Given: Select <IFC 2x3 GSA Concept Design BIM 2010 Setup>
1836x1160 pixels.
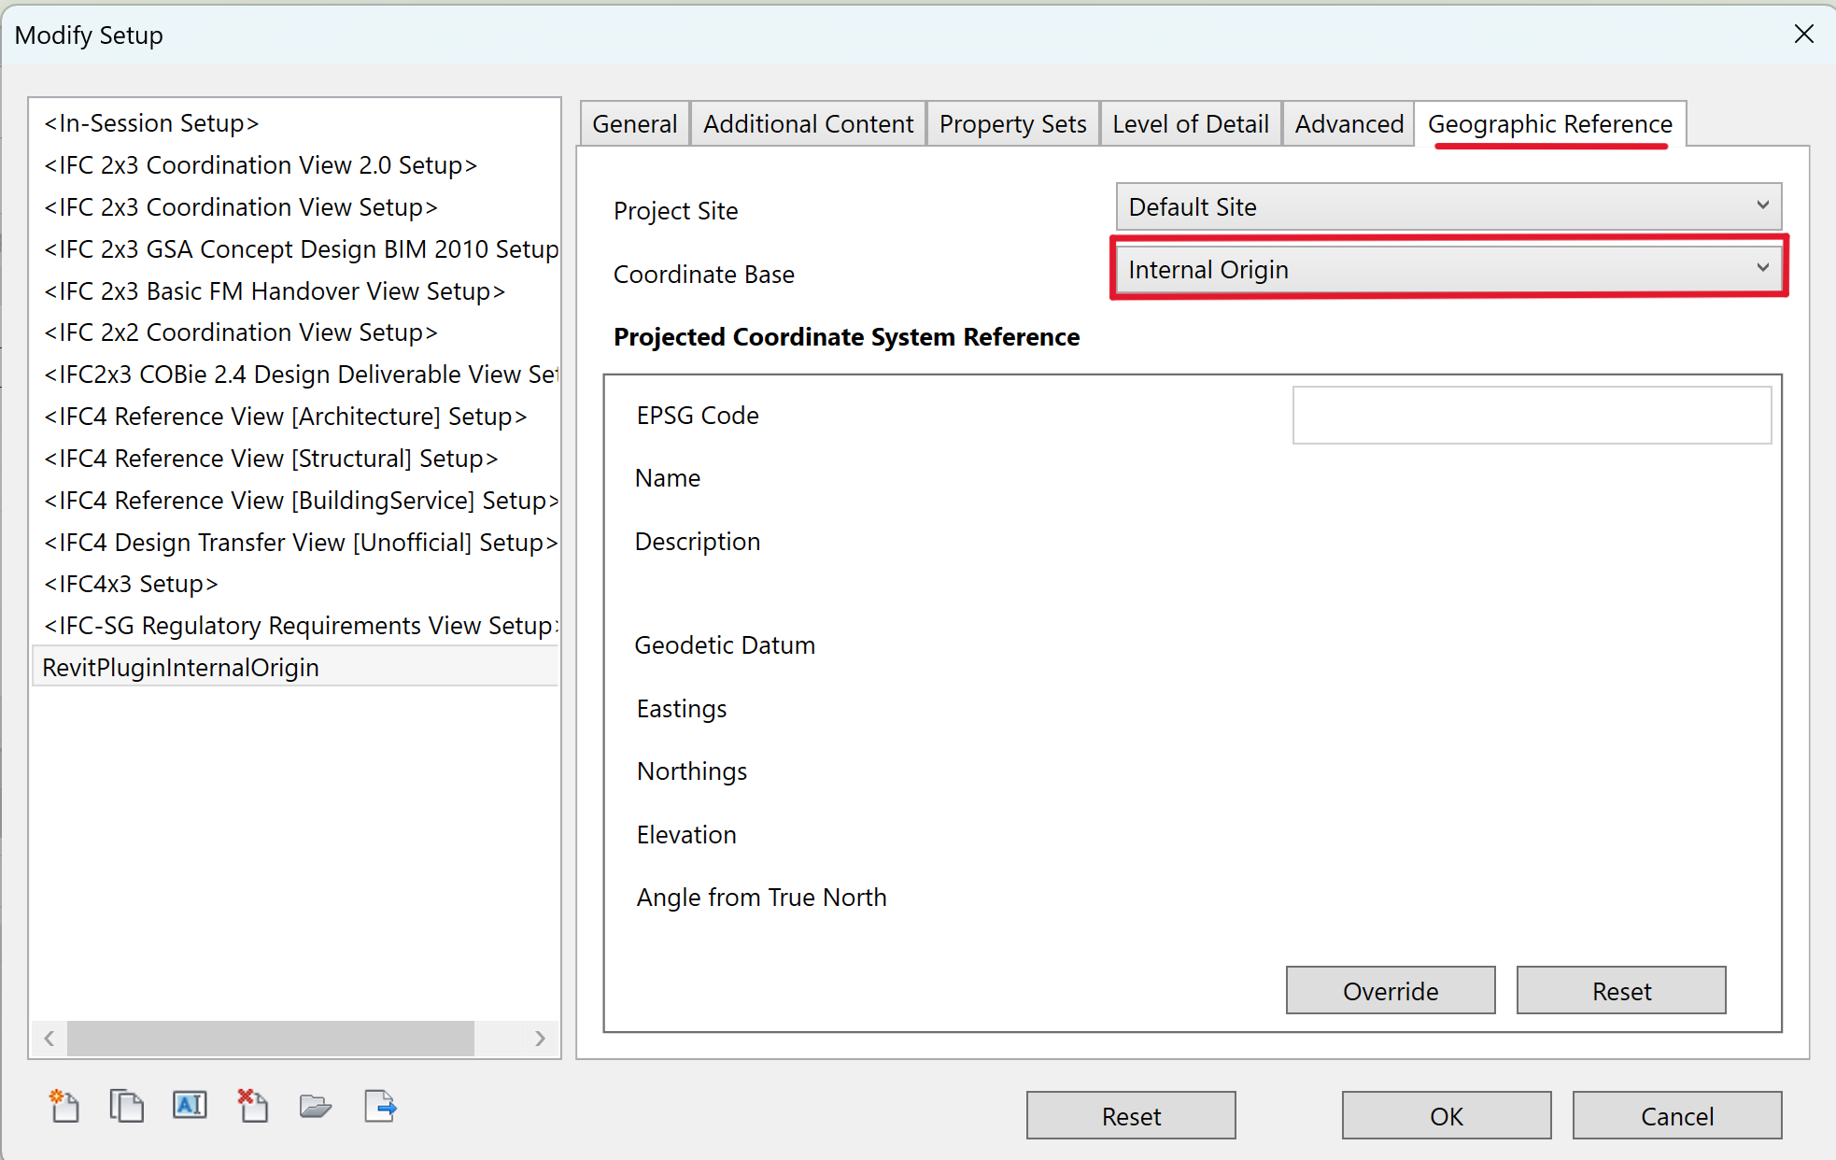Looking at the screenshot, I should [x=295, y=249].
